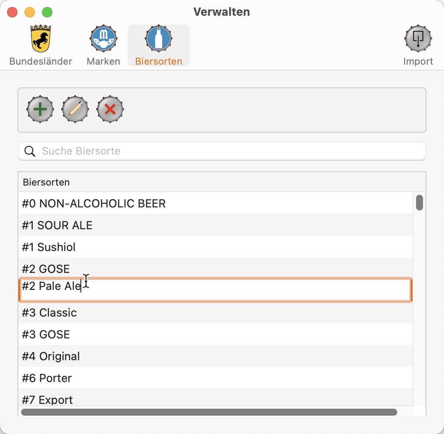Select the #3 GOSE list entry

click(215, 334)
